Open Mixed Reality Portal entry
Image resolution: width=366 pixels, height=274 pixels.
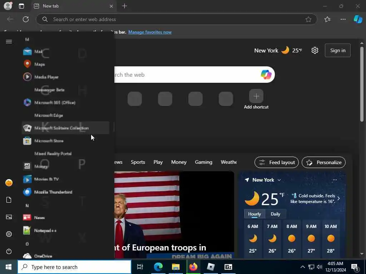click(65, 153)
